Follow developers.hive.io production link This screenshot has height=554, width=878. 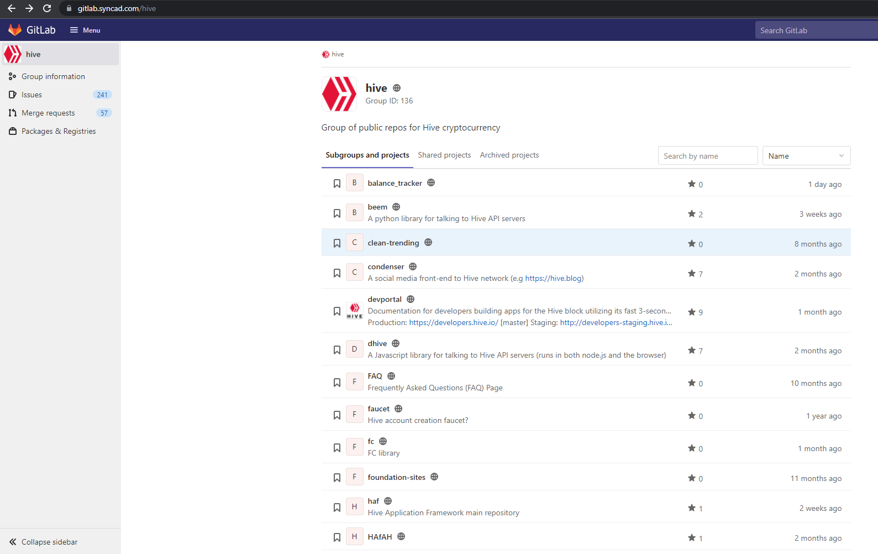(x=454, y=322)
